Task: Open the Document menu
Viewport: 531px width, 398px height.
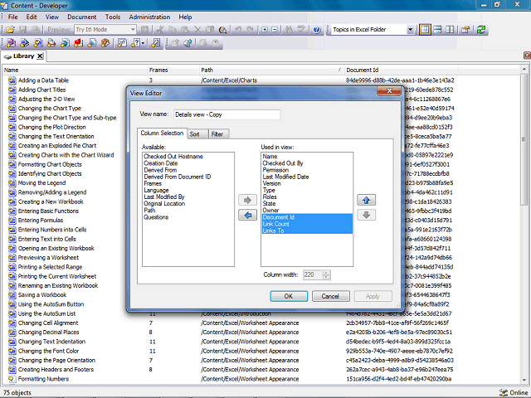Action: [x=81, y=17]
